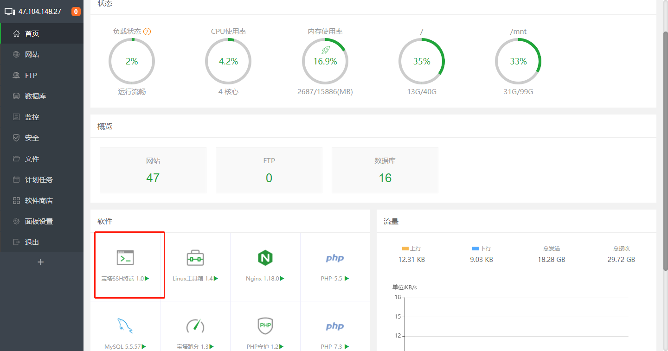Viewport: 668px width, 351px height.
Task: Click the CPU使用率 gauge circle
Action: click(228, 61)
